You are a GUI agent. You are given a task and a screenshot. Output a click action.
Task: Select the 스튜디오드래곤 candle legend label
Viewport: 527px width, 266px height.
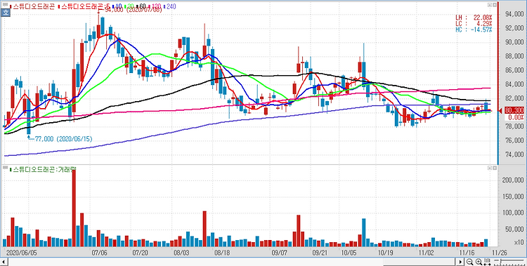pyautogui.click(x=32, y=6)
